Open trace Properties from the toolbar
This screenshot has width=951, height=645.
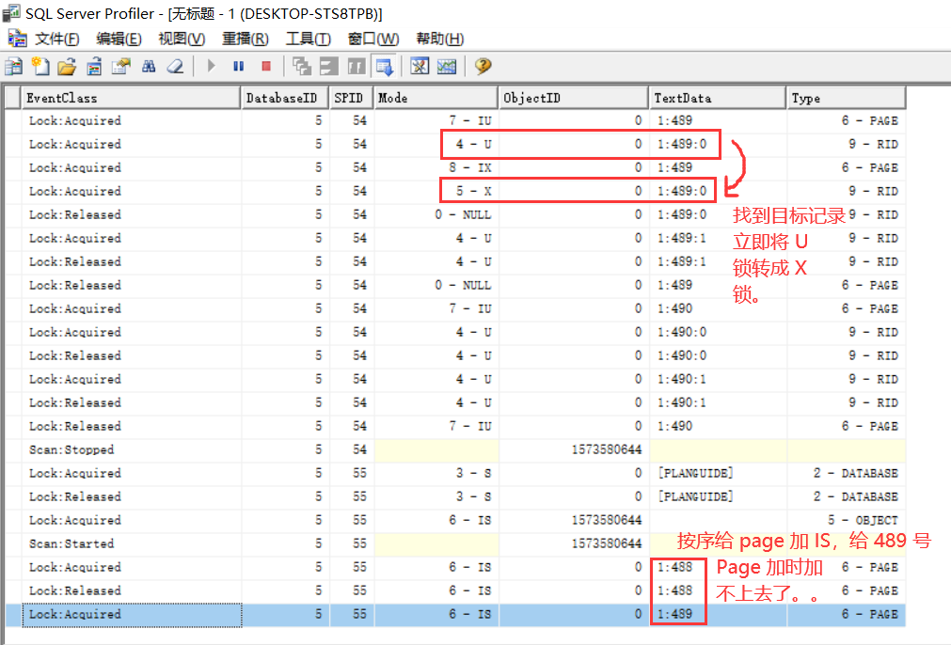point(120,67)
